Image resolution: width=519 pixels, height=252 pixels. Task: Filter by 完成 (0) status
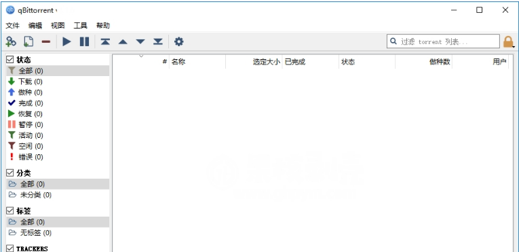coord(58,103)
